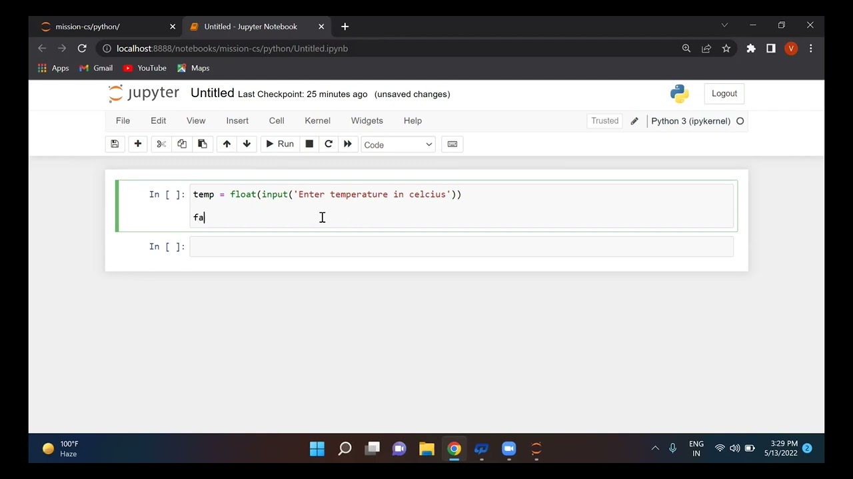Cut selected cells with the scissors icon

[161, 144]
